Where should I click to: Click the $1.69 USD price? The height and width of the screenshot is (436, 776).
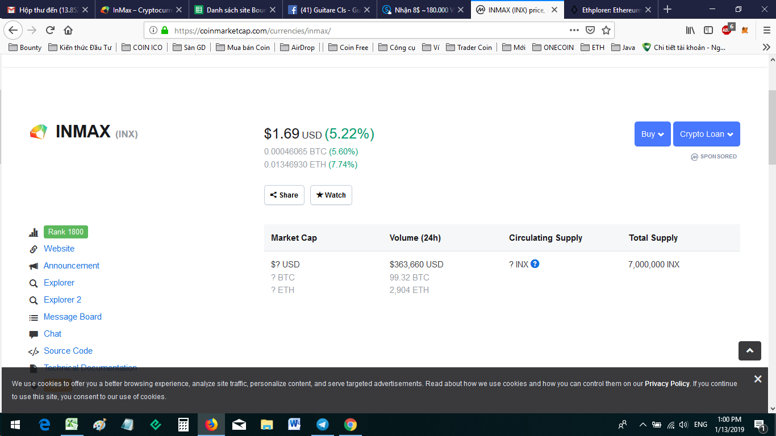point(293,134)
